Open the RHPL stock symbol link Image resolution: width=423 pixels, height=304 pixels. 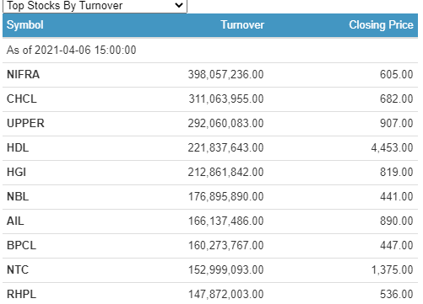tap(21, 294)
